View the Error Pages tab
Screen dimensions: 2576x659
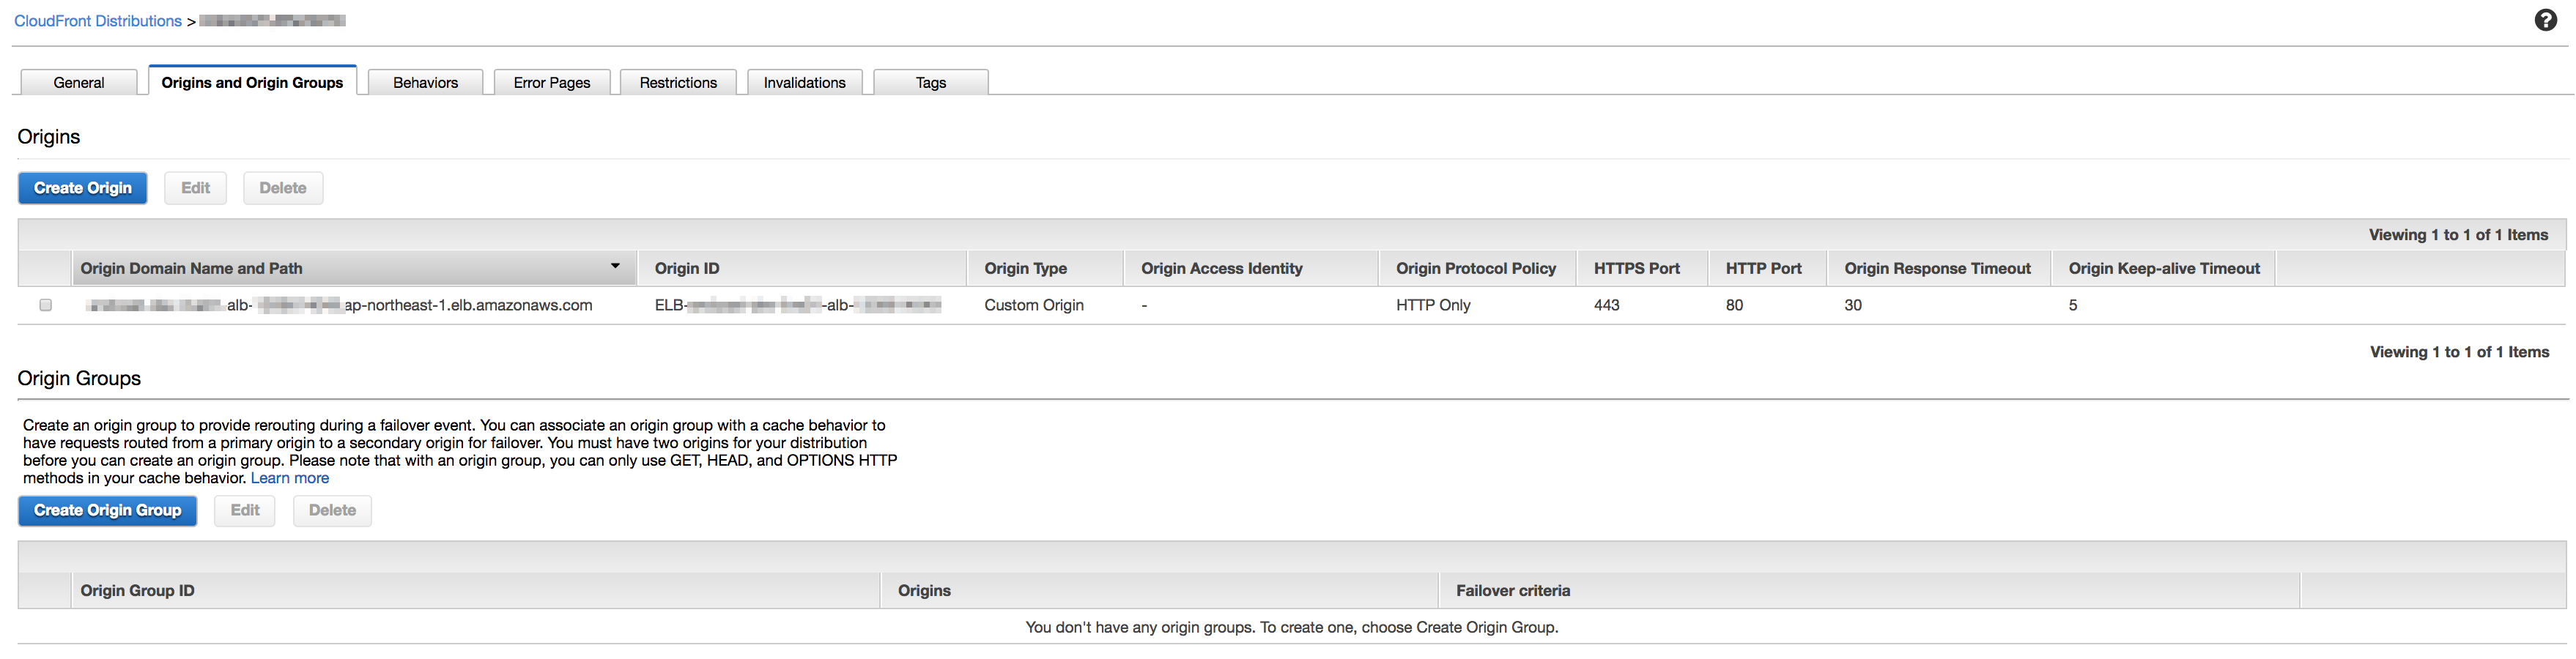[551, 82]
